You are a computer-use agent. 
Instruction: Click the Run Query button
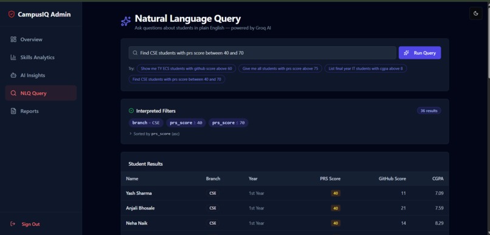pyautogui.click(x=419, y=53)
